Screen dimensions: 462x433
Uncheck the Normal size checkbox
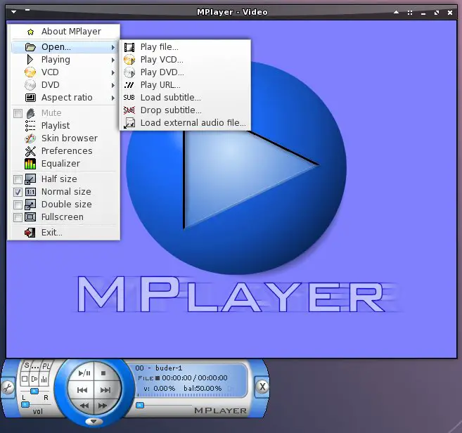pos(18,192)
